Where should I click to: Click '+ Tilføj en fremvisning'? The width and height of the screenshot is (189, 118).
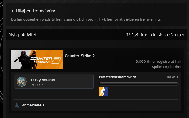pos(34,11)
